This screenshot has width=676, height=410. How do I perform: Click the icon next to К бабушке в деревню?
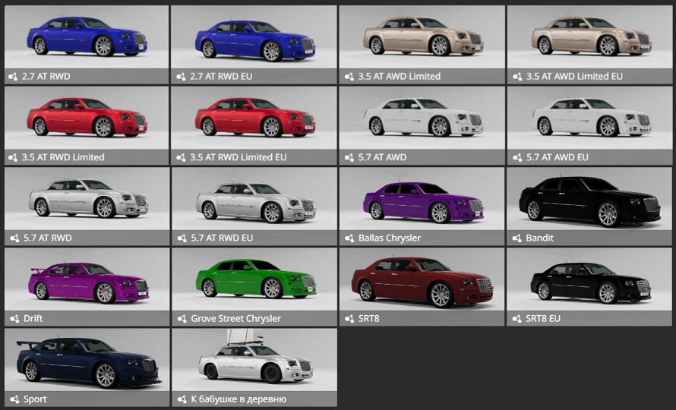point(180,399)
